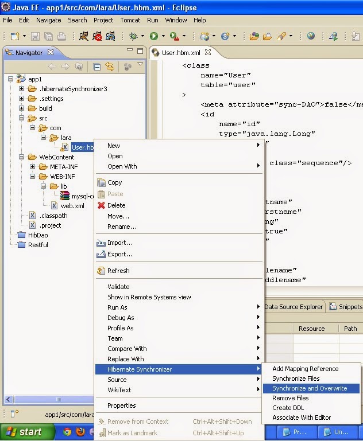The image size is (363, 441).
Task: Close the Navigator view tab
Action: [51, 52]
